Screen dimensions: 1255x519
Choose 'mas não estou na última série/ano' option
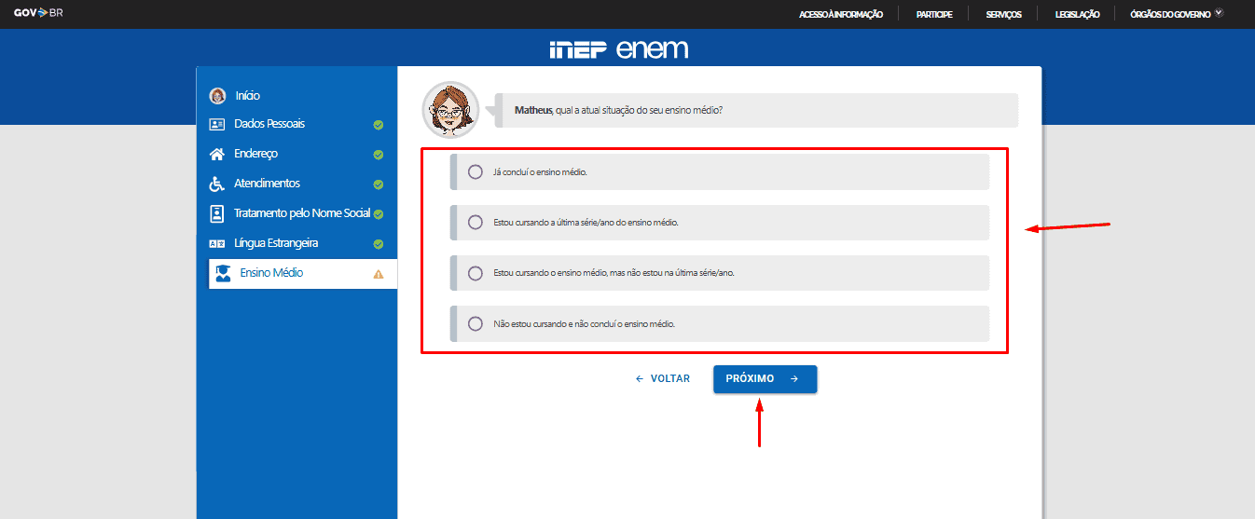tap(476, 273)
